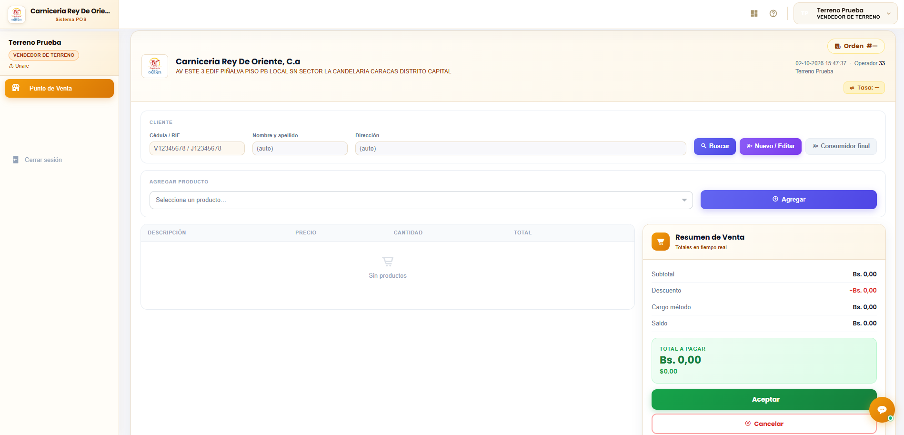This screenshot has width=904, height=435.
Task: Click Nuevo / Editar client button
Action: point(771,146)
